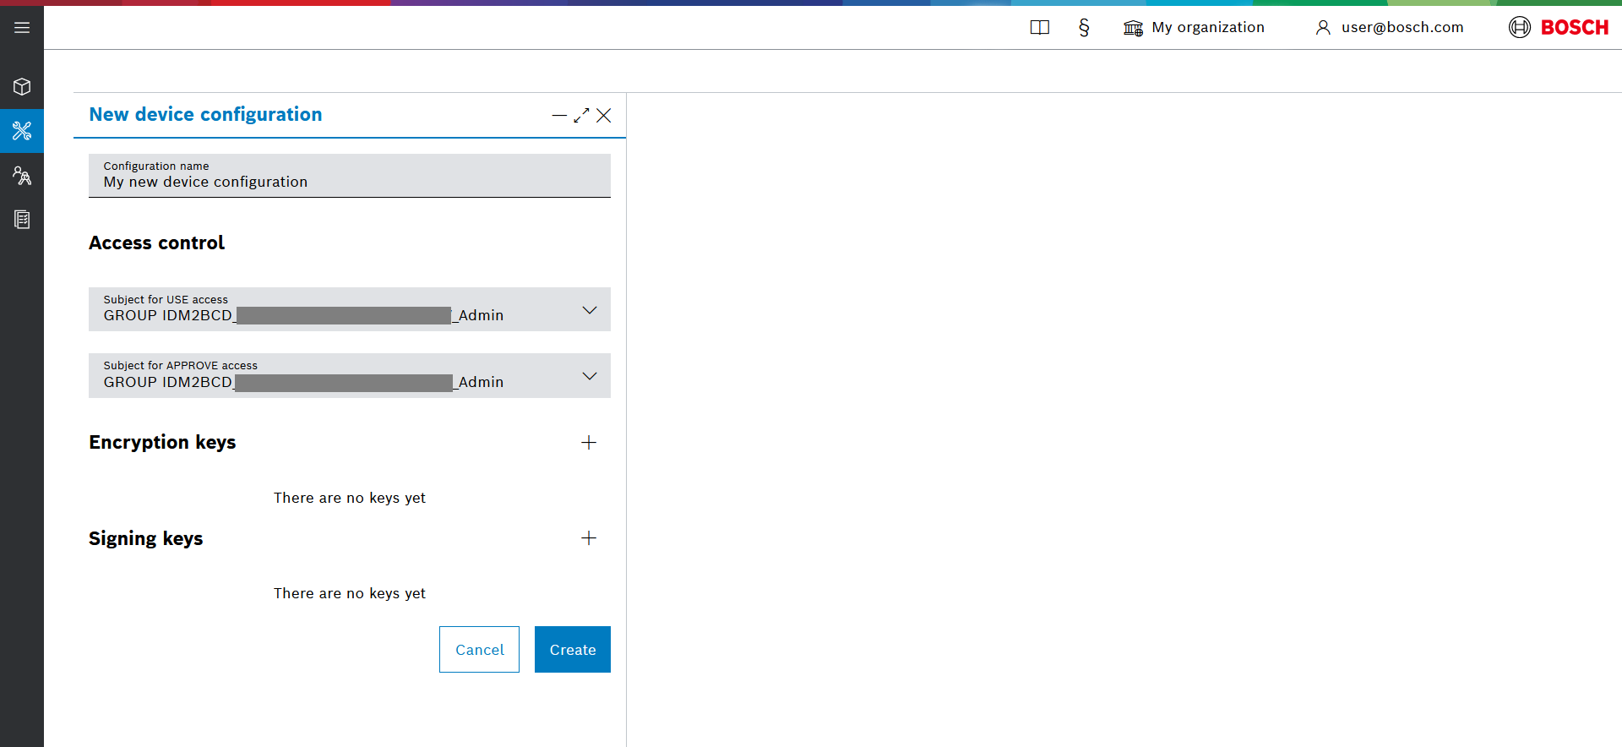Click the cube icon in the sidebar

click(x=22, y=87)
